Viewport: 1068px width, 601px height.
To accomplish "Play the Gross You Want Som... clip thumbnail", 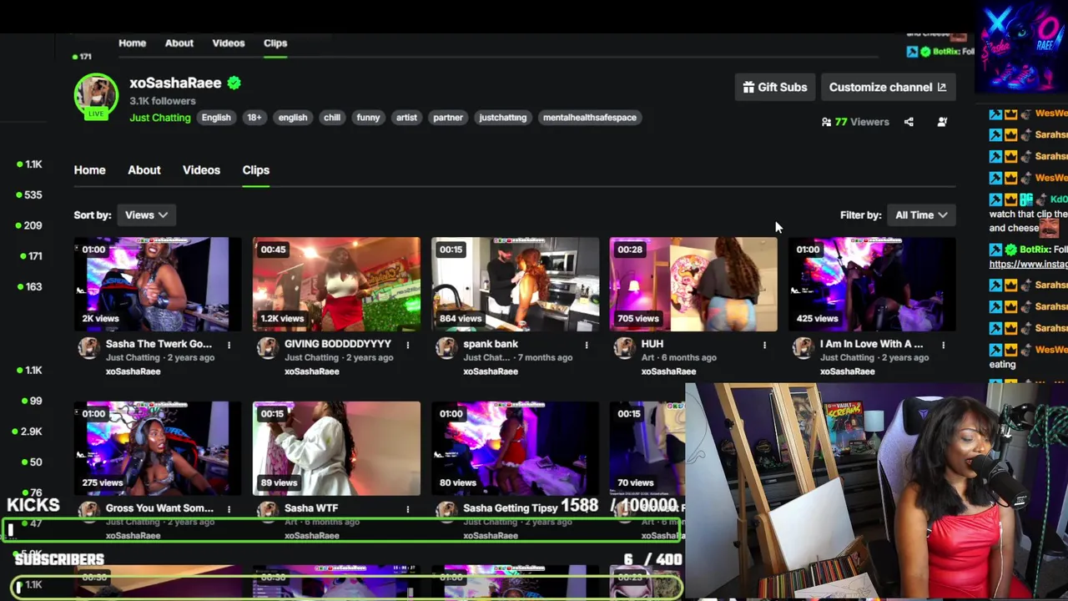I will [x=158, y=448].
